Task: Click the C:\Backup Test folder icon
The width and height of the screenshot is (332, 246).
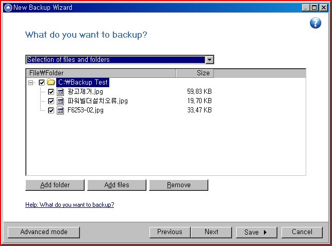Action: (x=51, y=82)
